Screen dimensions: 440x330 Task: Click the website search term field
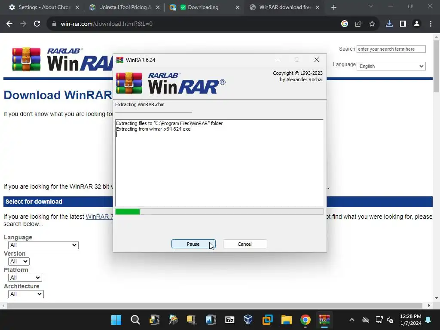coord(391,49)
